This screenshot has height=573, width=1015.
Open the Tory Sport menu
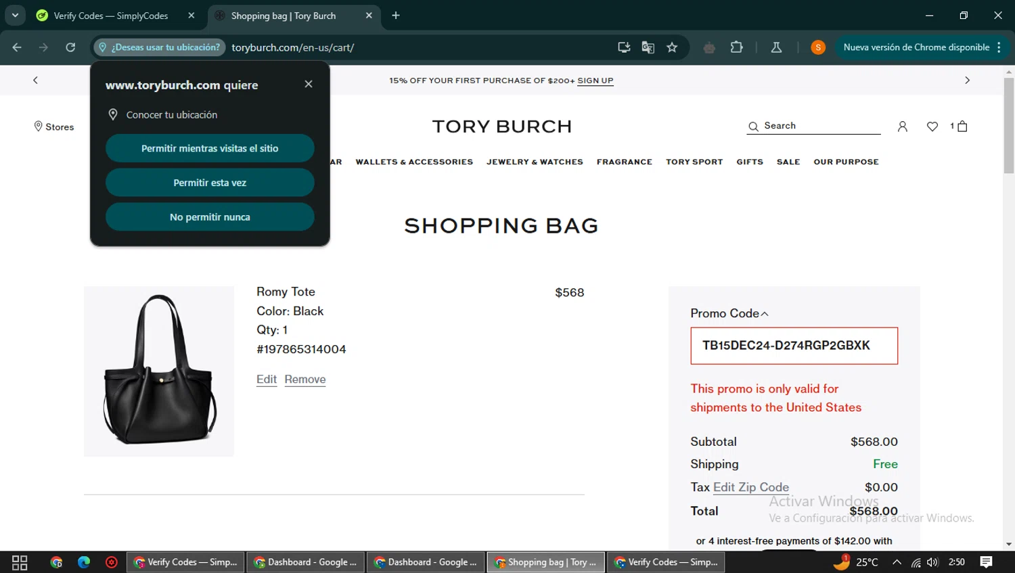pyautogui.click(x=694, y=162)
